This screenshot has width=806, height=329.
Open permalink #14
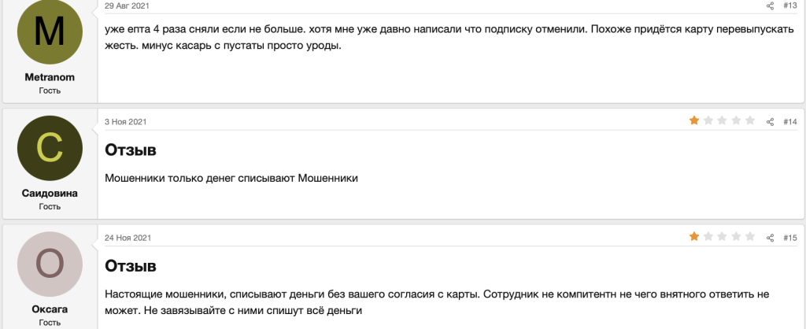click(x=790, y=121)
